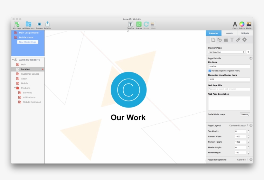Screen dimensions: 264x180
Task: Click Choose button for Social Media Image
Action: [245, 114]
